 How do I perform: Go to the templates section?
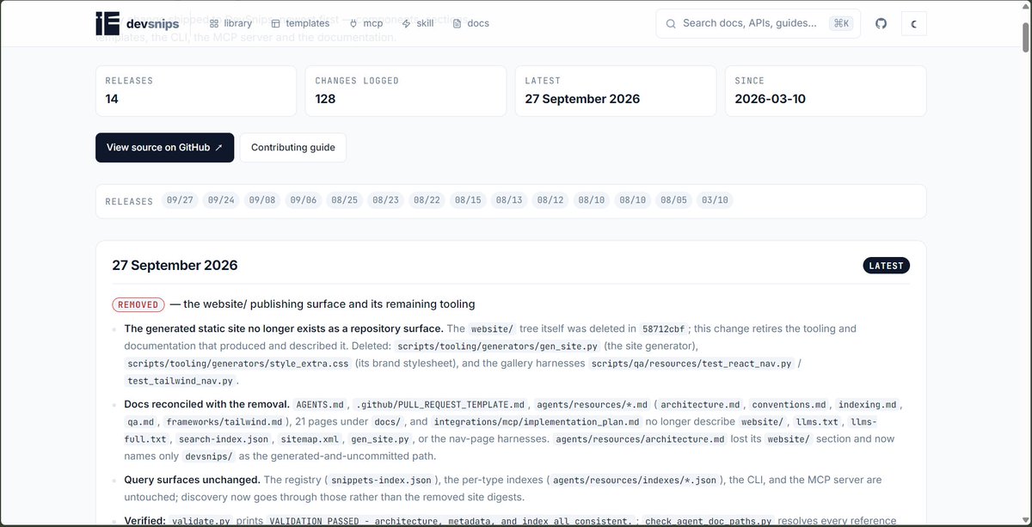coord(300,23)
